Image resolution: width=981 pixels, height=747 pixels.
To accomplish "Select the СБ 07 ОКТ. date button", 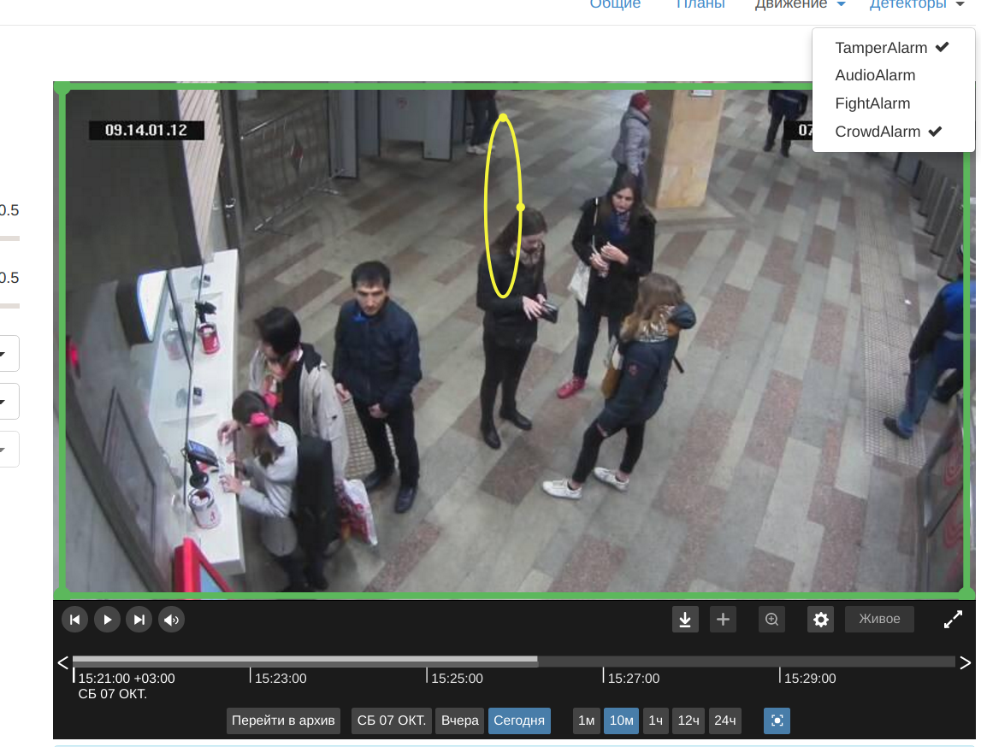I will (x=391, y=721).
